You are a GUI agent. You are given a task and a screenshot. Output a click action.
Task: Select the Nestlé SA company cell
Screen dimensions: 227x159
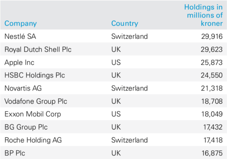(20, 36)
